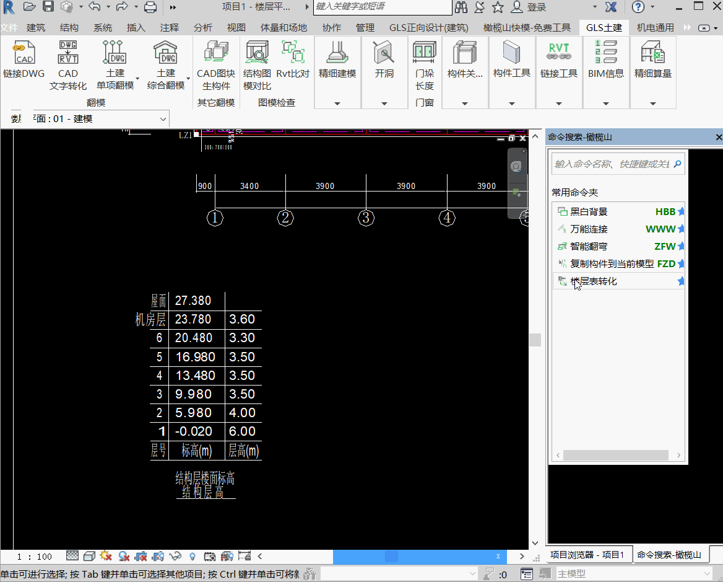Redo action in quick access toolbar
This screenshot has height=582, width=723.
point(122,6)
